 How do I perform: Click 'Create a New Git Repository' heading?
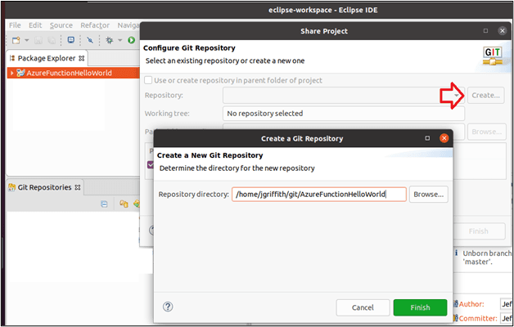pyautogui.click(x=210, y=155)
